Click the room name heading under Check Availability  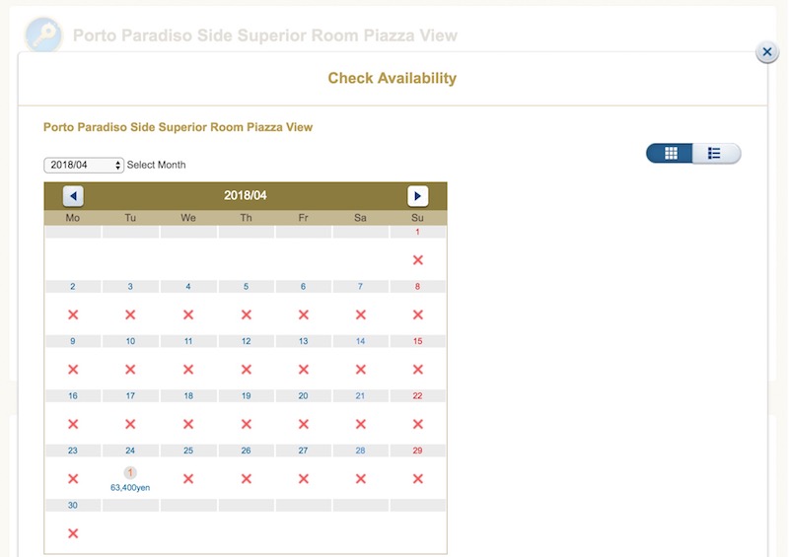point(179,127)
